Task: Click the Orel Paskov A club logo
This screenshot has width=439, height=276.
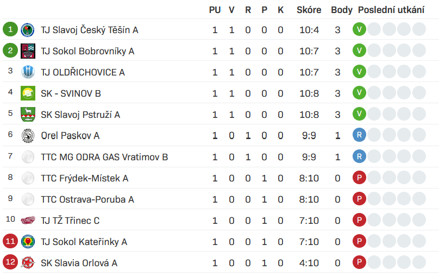Action: (x=28, y=136)
